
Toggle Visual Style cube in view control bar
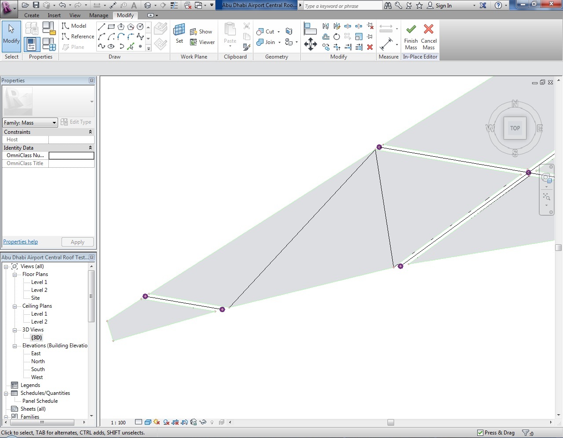coord(148,422)
